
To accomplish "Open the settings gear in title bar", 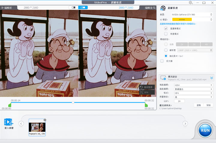I will tap(190, 3).
